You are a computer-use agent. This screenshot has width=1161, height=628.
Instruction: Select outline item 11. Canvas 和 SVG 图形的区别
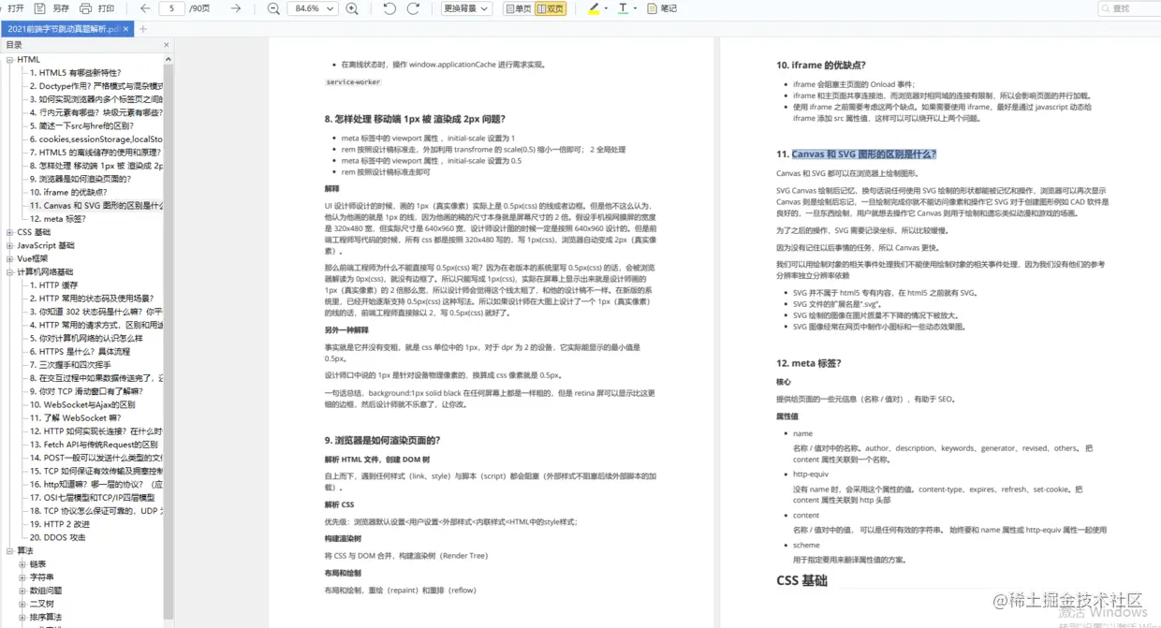pyautogui.click(x=96, y=205)
